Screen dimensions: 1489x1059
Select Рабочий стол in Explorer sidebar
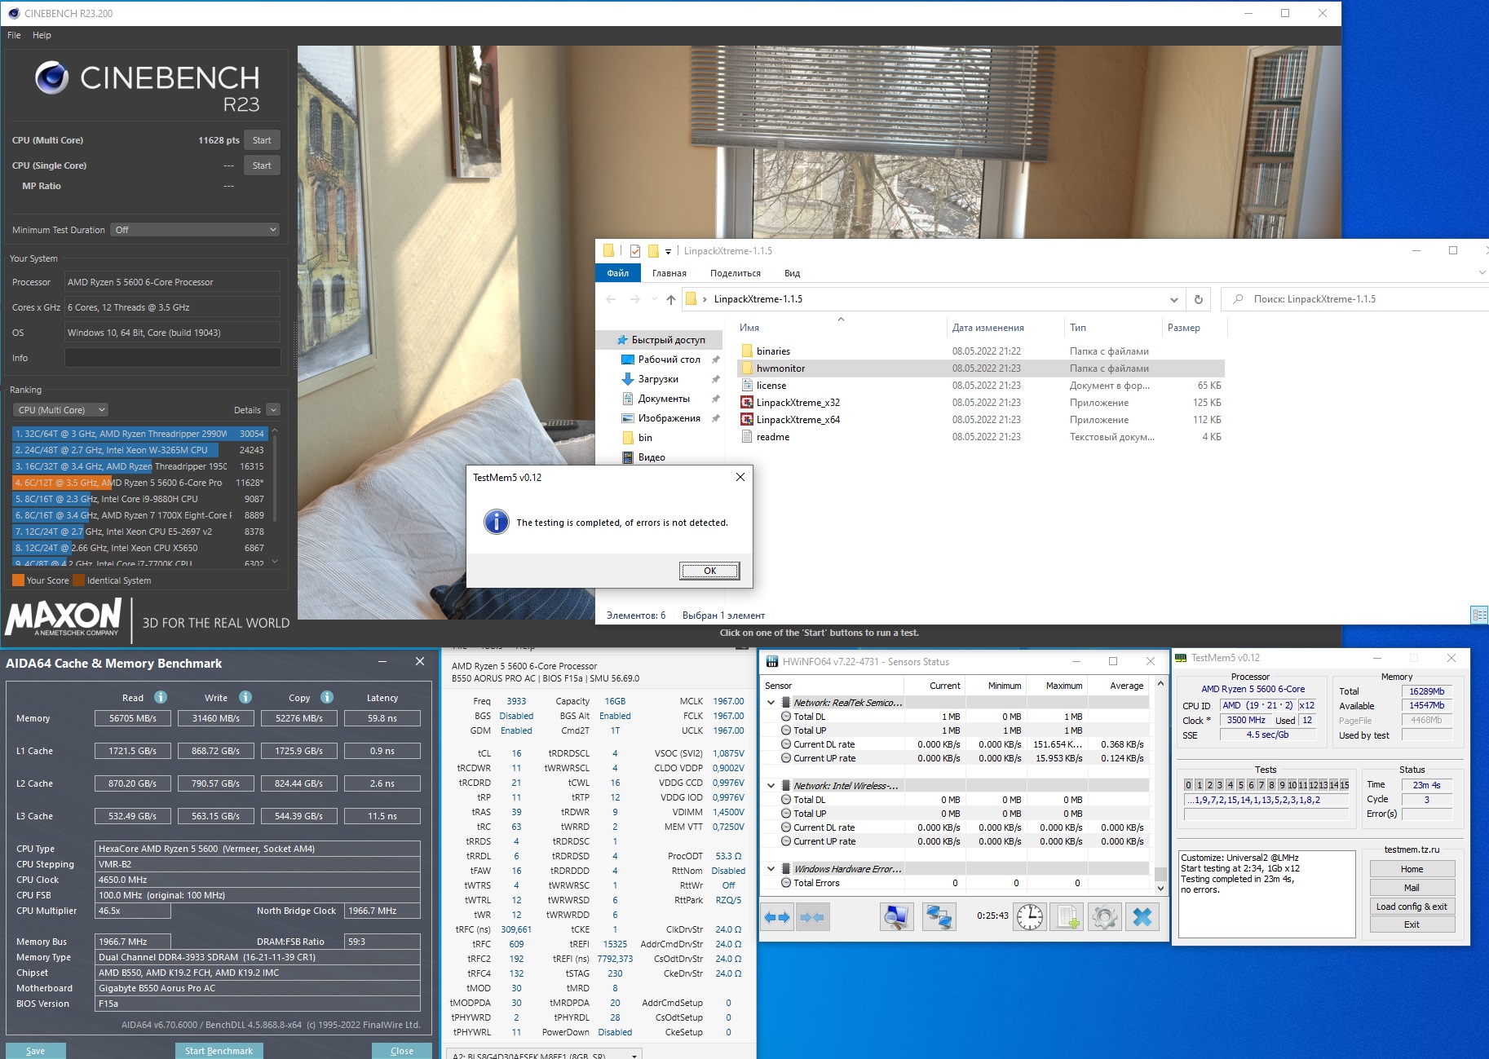pos(669,360)
